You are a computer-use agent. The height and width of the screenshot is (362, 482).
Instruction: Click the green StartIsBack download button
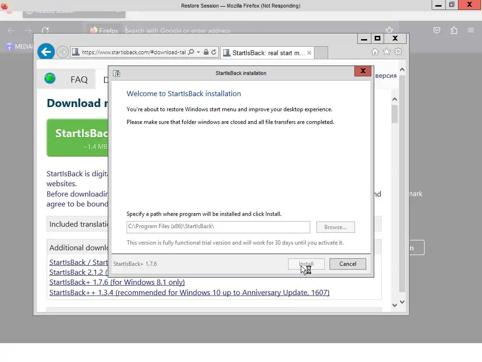click(x=78, y=138)
